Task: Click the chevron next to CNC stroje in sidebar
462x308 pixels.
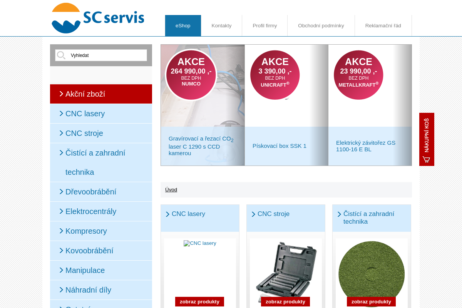Action: click(61, 133)
